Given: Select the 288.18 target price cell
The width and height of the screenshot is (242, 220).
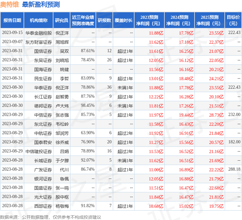Looking at the screenshot, I should (234, 169).
